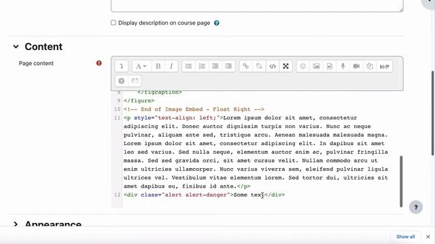
Task: Insert or edit an image
Action: 316,66
